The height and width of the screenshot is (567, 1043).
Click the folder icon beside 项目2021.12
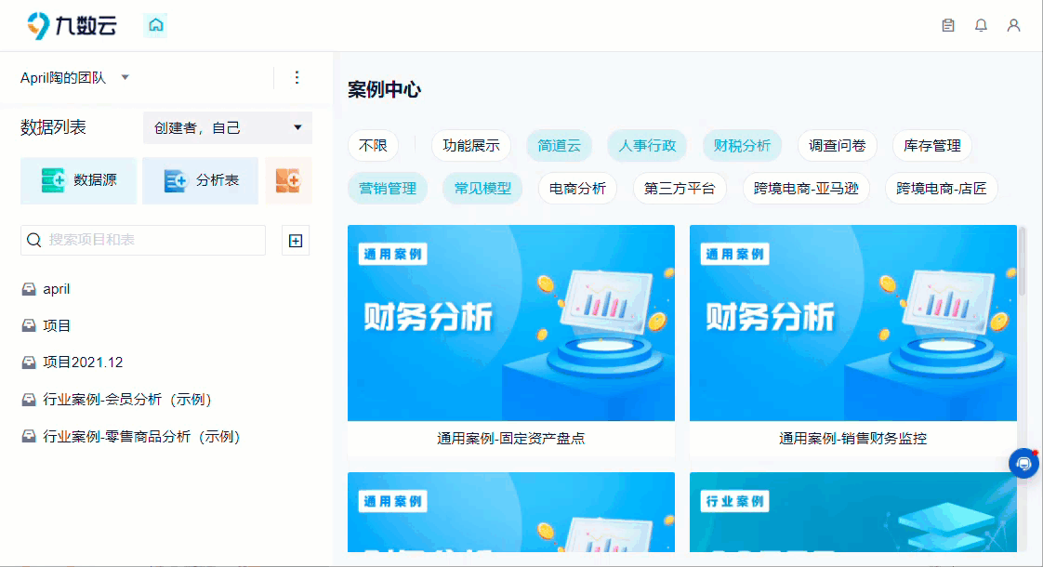(29, 362)
